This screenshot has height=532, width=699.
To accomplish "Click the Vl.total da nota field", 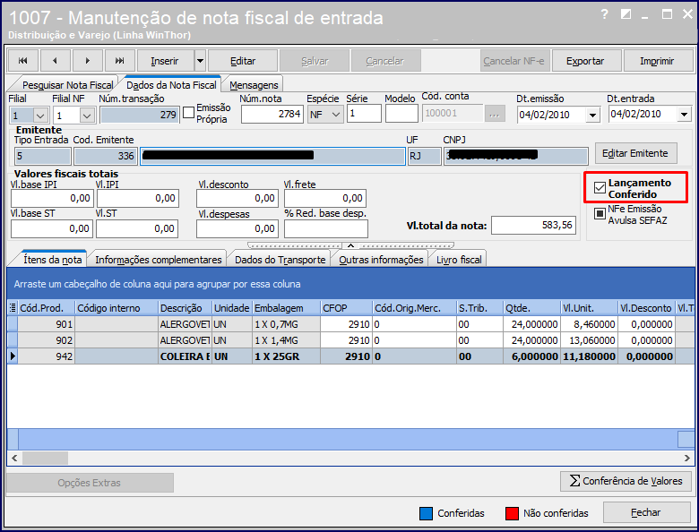I will coord(533,225).
